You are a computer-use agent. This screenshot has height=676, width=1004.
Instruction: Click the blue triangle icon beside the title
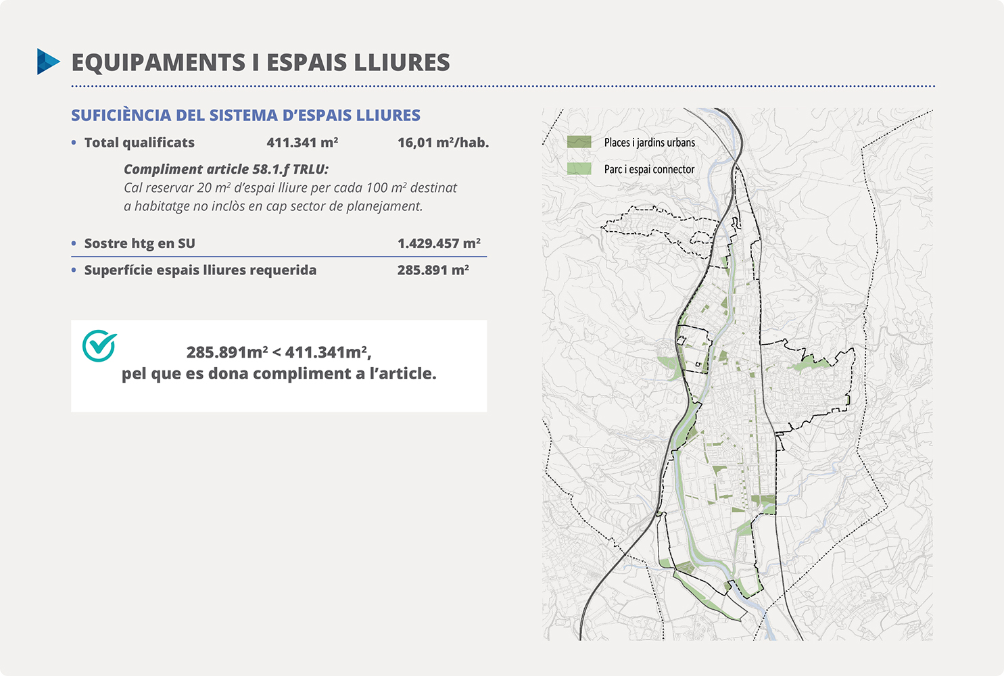pyautogui.click(x=47, y=62)
